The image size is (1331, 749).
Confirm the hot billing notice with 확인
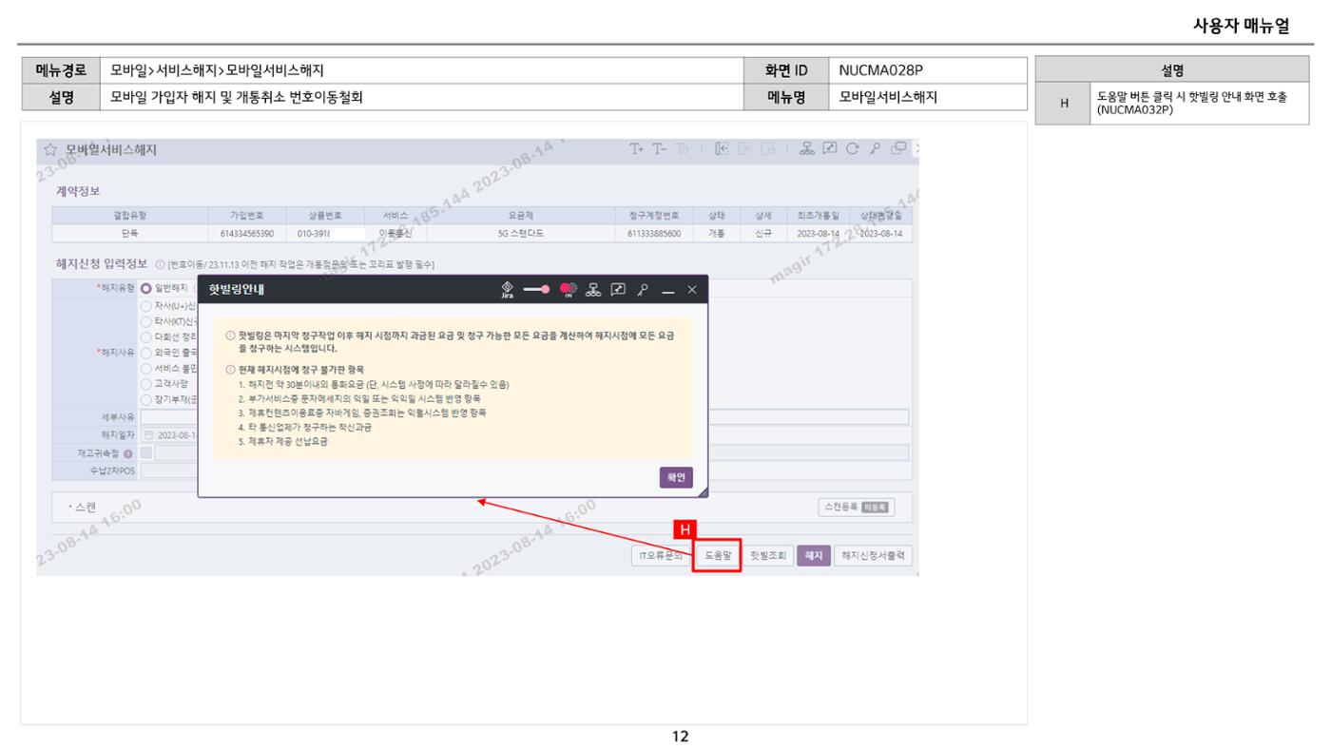[x=676, y=477]
